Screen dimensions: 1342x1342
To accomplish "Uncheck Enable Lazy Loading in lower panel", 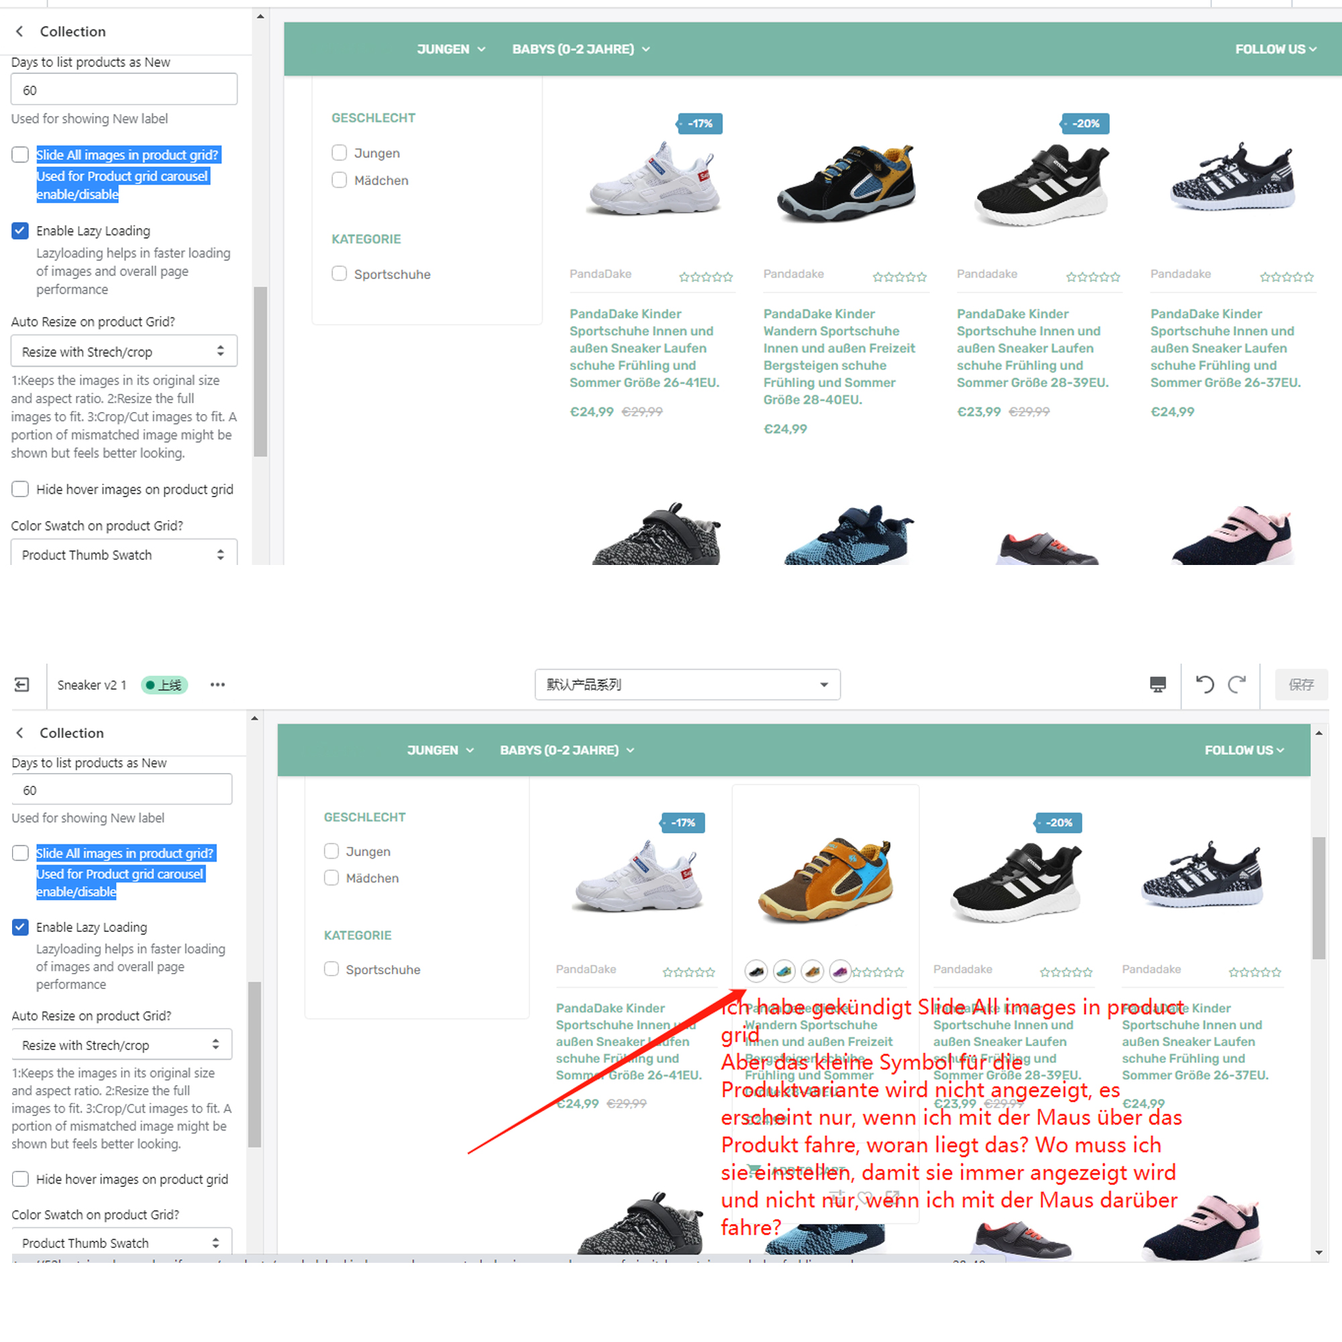I will [21, 927].
